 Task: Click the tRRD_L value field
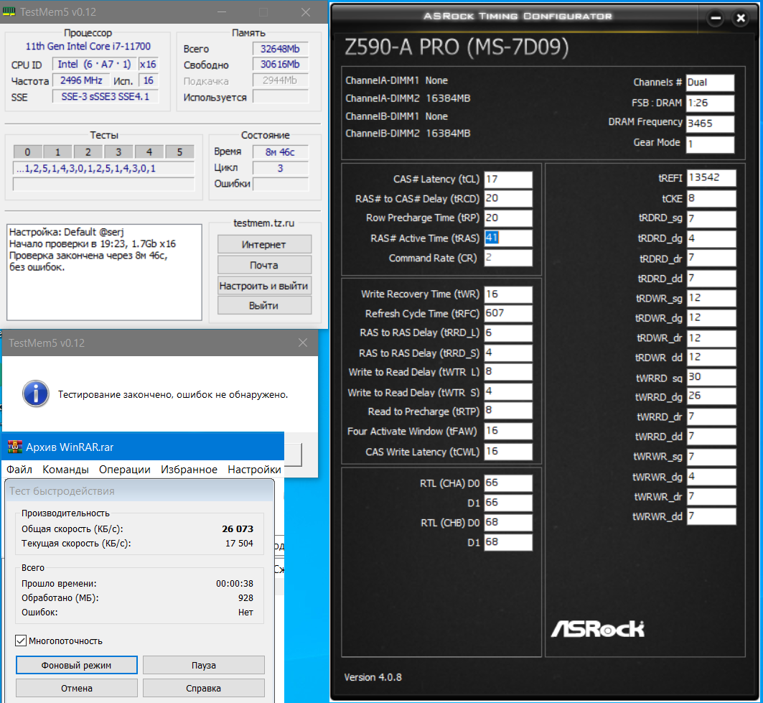pyautogui.click(x=508, y=333)
